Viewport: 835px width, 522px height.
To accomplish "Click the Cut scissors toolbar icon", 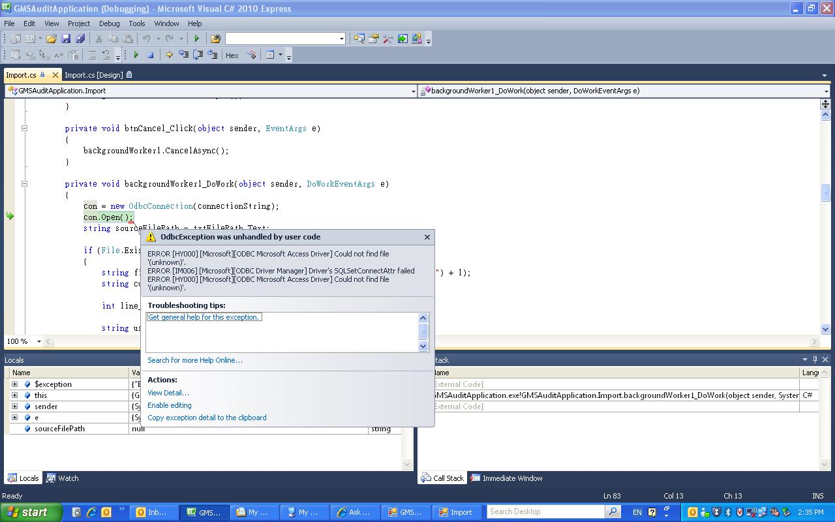I will click(99, 38).
